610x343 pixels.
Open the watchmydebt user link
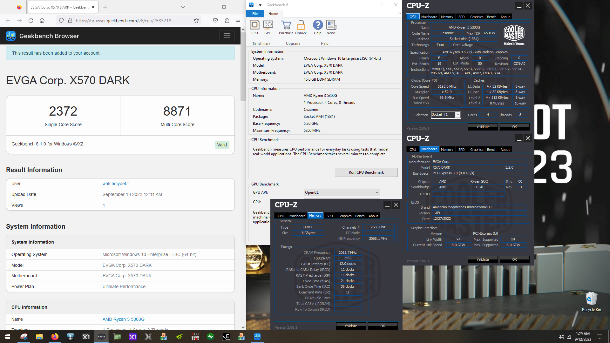[116, 184]
